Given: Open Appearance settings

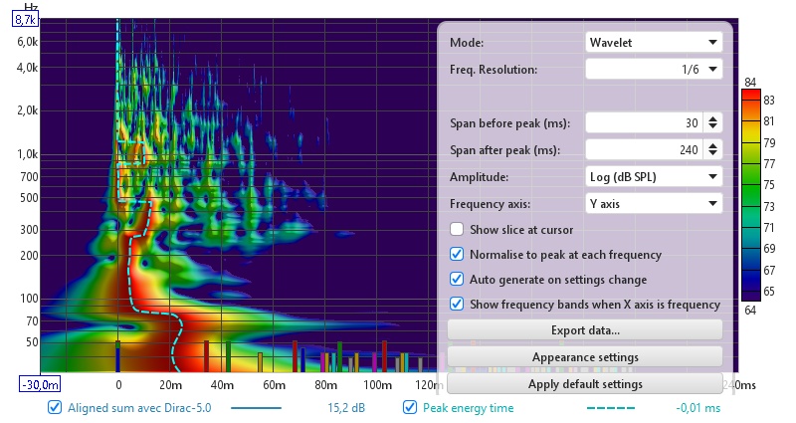Looking at the screenshot, I should click(x=585, y=357).
